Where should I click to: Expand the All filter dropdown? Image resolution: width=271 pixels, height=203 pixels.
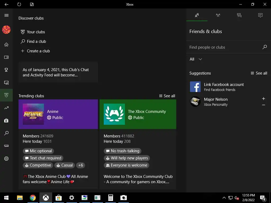196,59
